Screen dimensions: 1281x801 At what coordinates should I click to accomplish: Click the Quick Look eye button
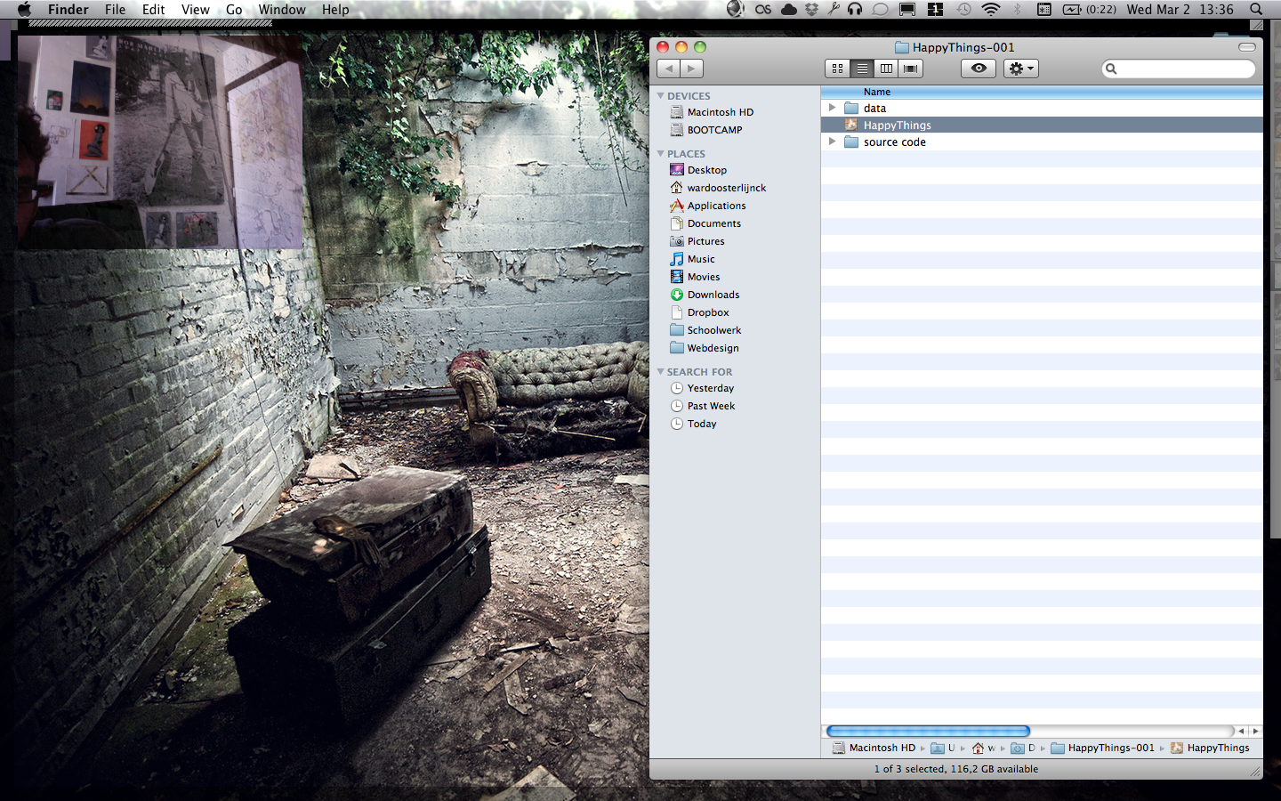[979, 69]
